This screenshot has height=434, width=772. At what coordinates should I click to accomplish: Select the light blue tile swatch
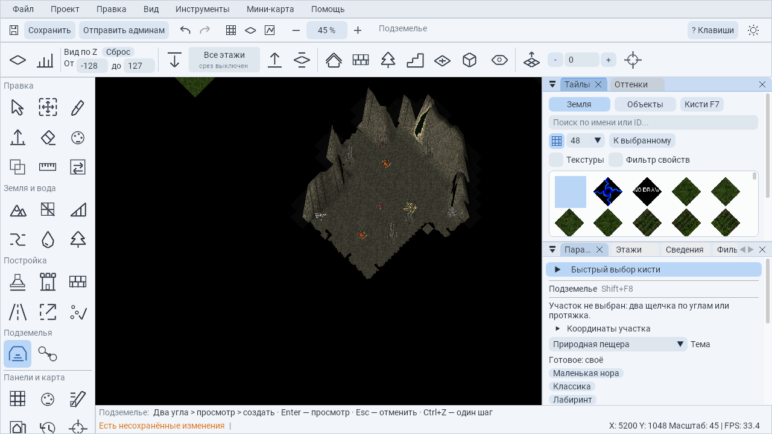coord(571,192)
